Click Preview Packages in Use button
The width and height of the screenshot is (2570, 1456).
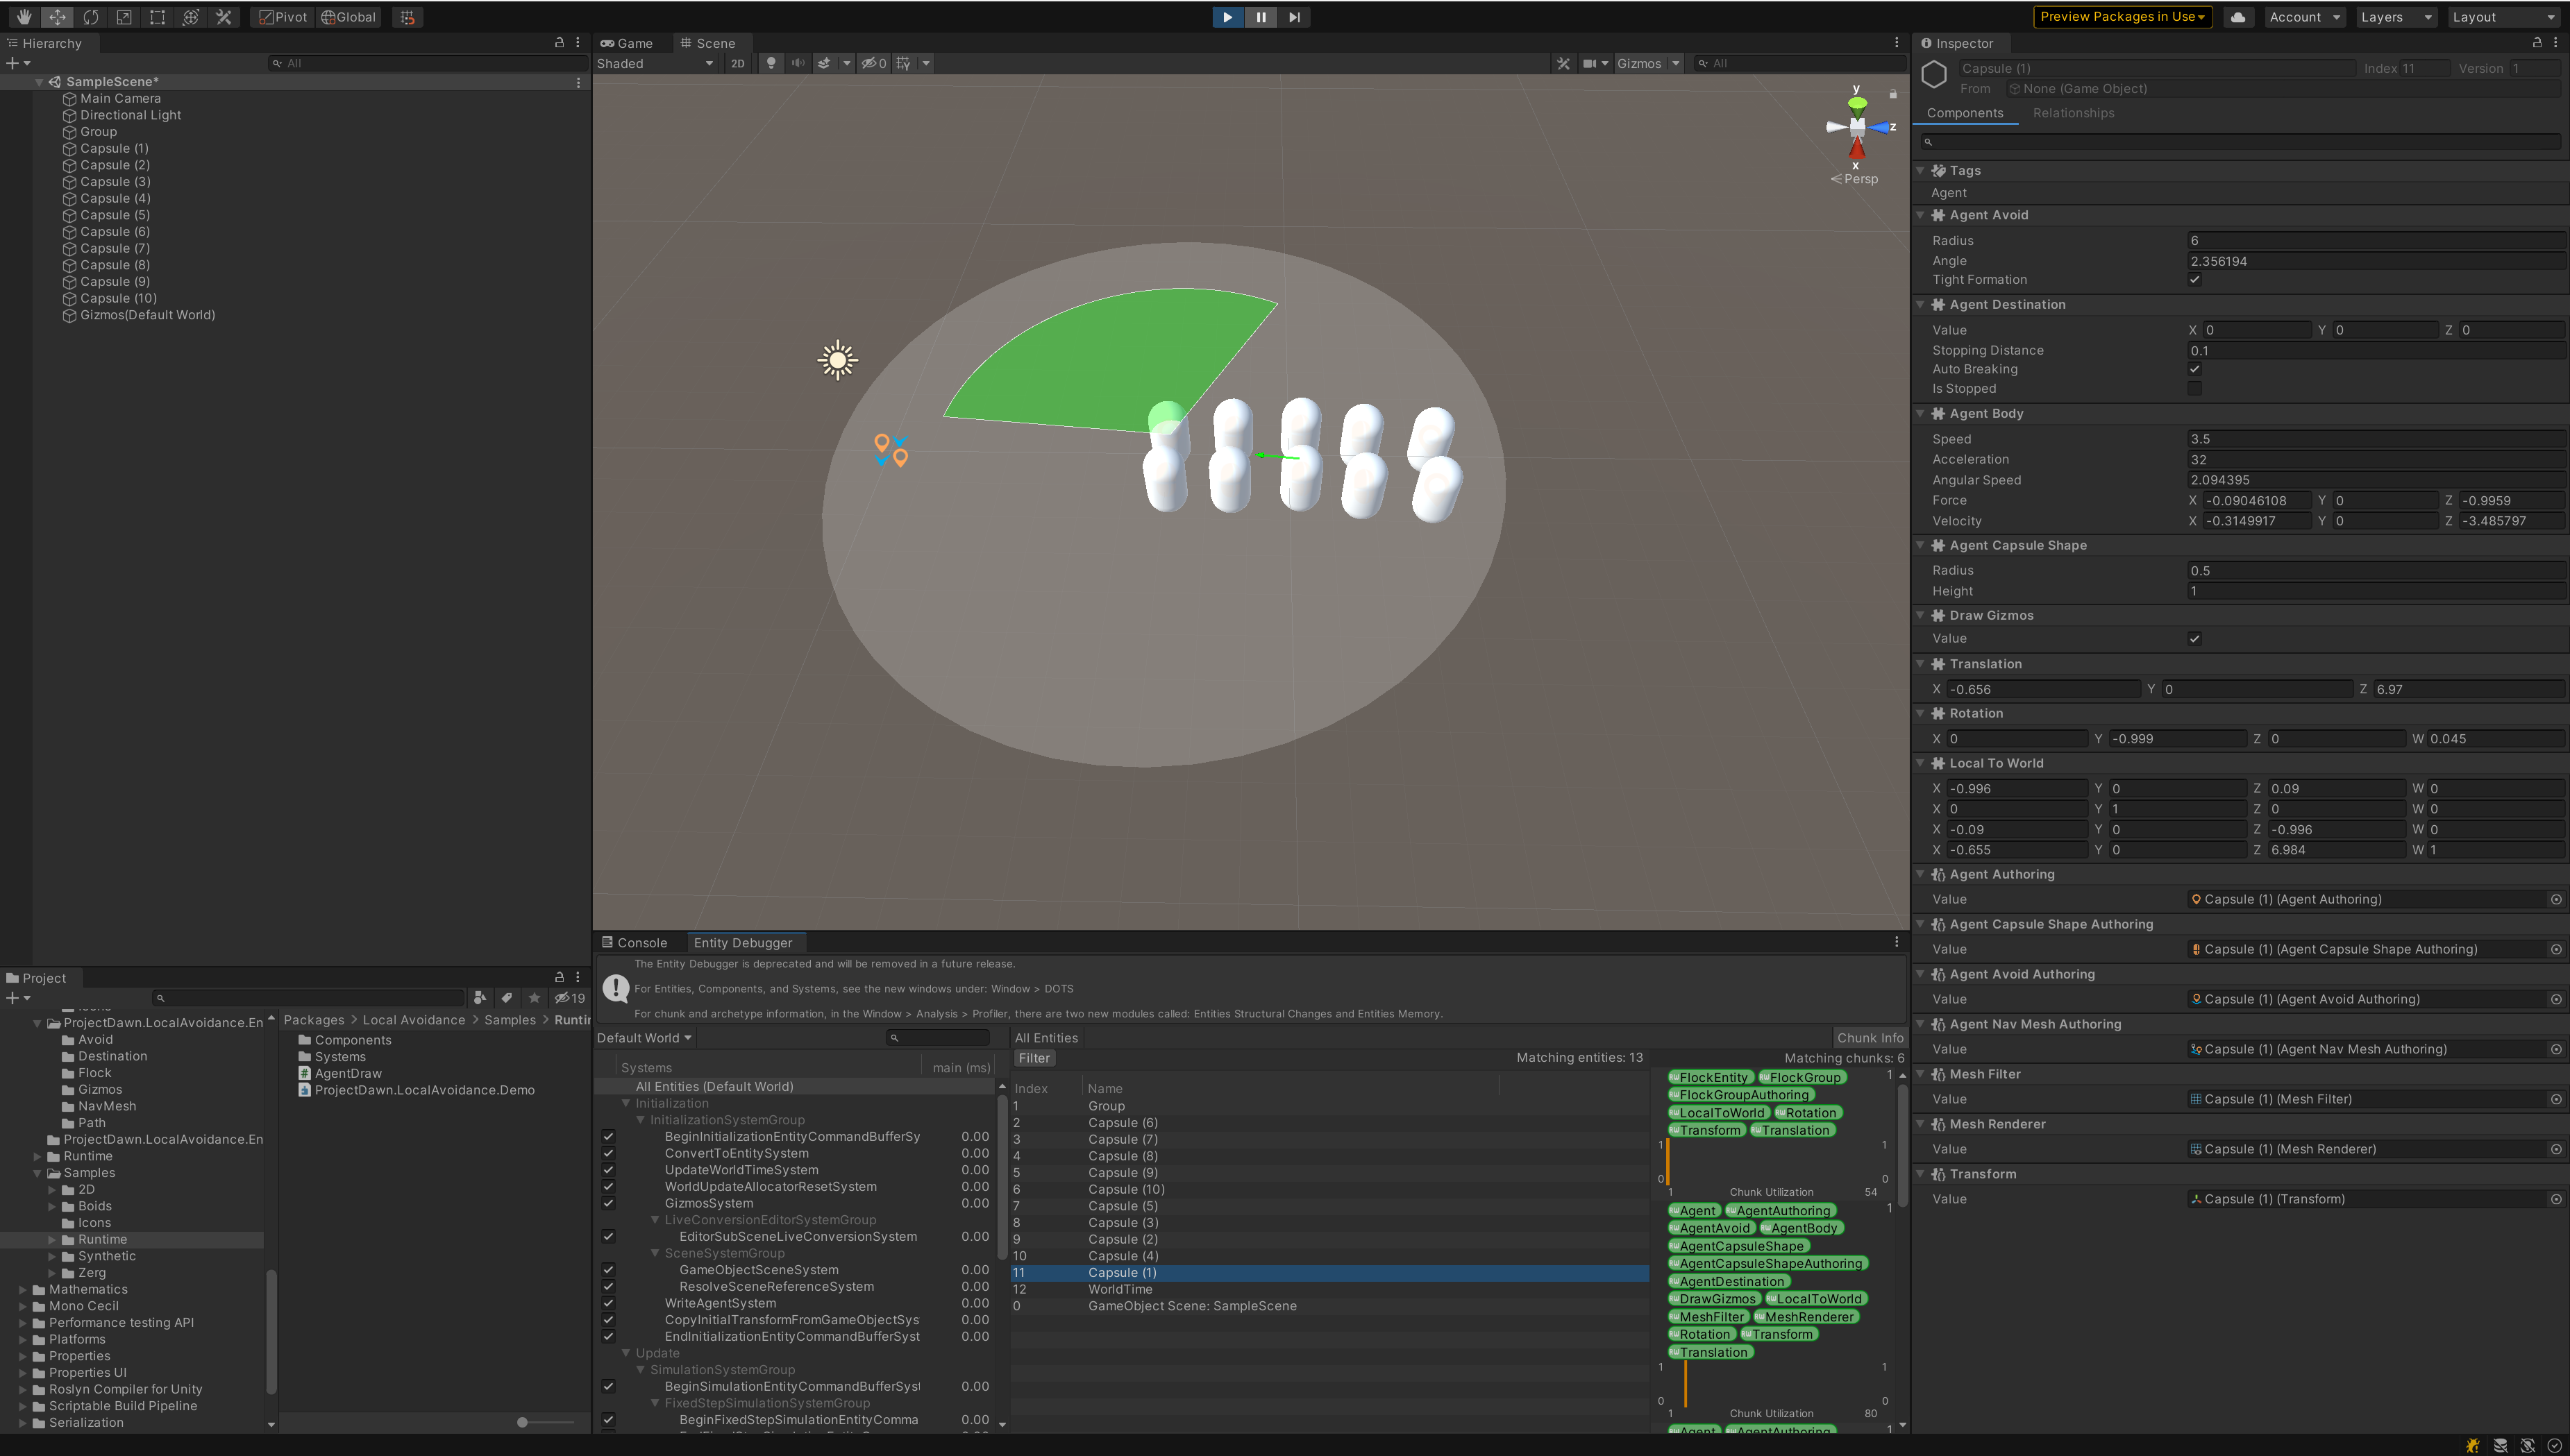(2121, 17)
